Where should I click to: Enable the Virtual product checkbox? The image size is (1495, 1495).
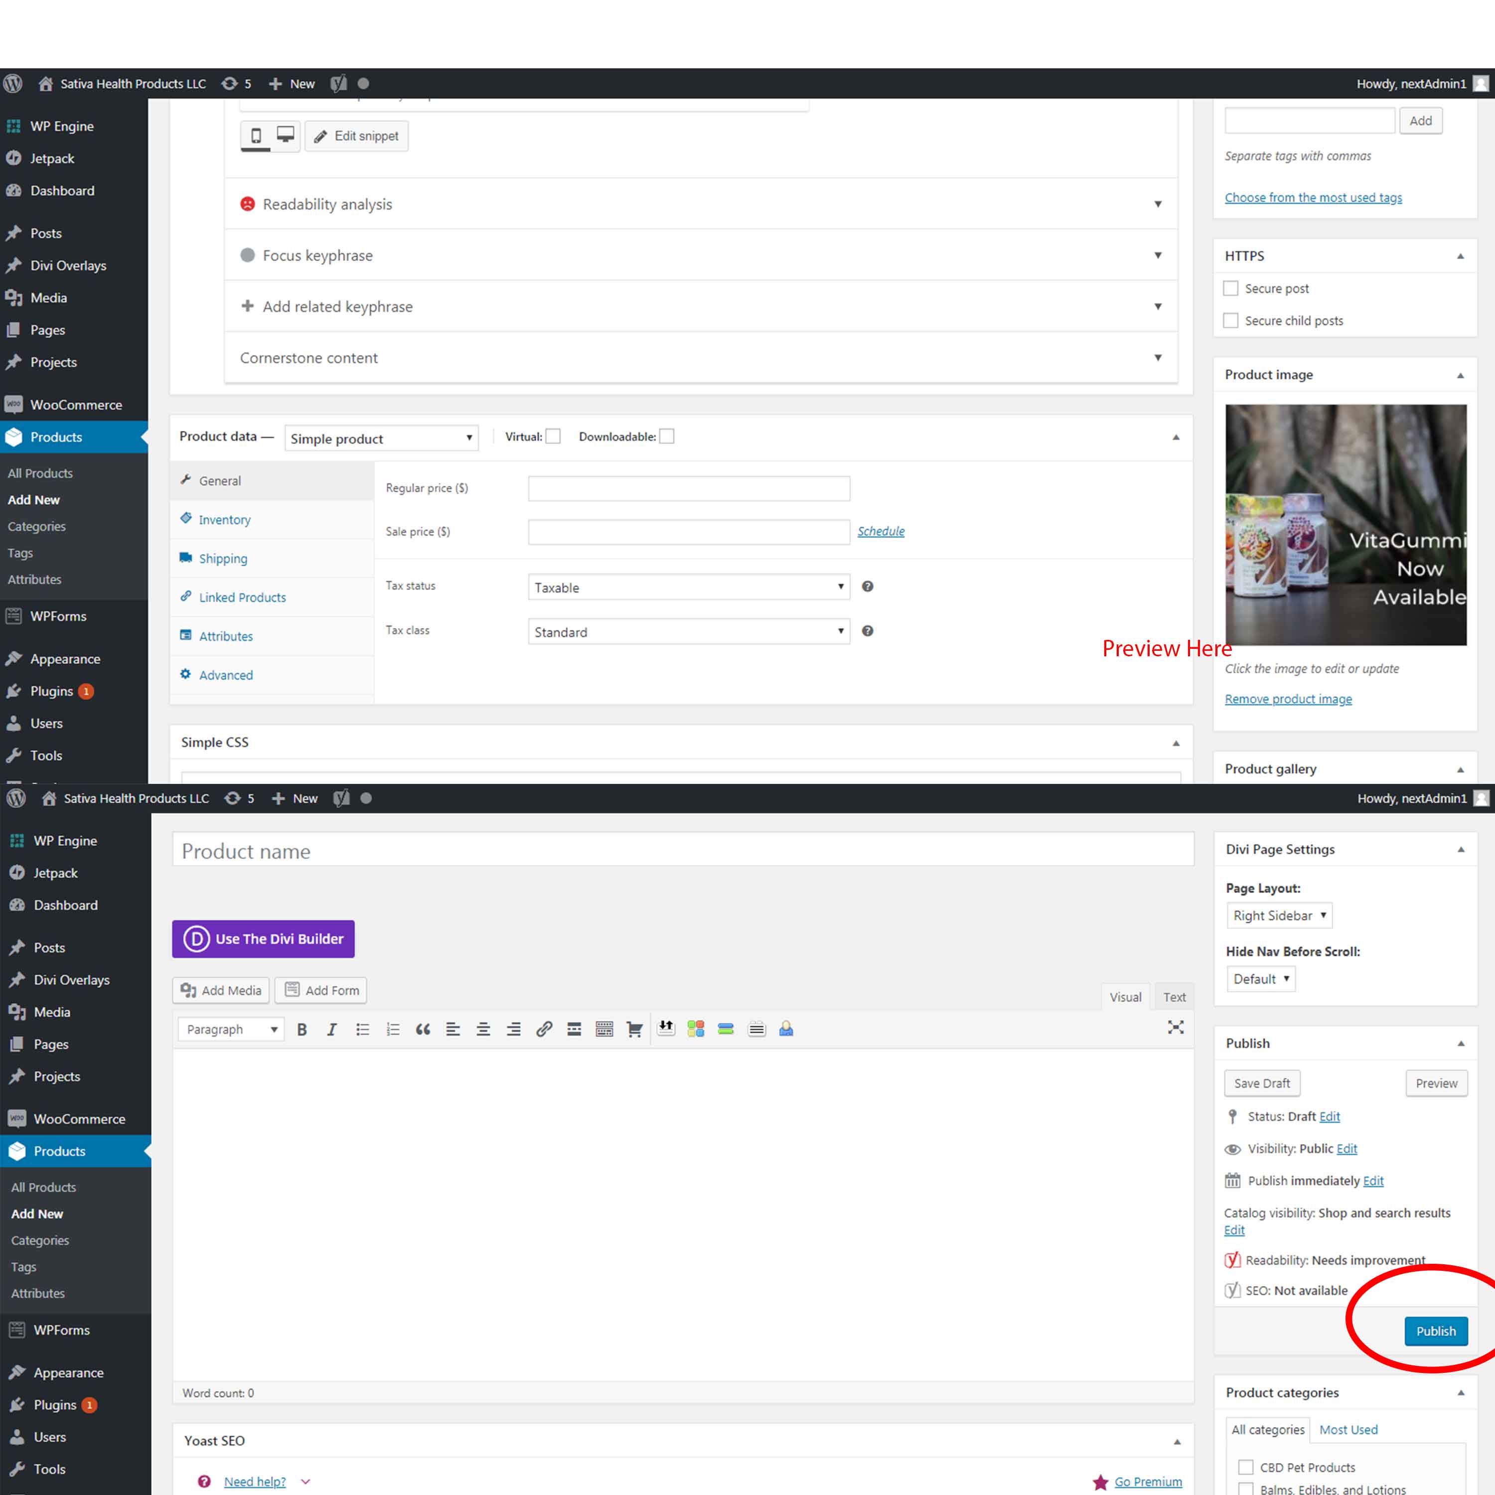click(x=553, y=437)
